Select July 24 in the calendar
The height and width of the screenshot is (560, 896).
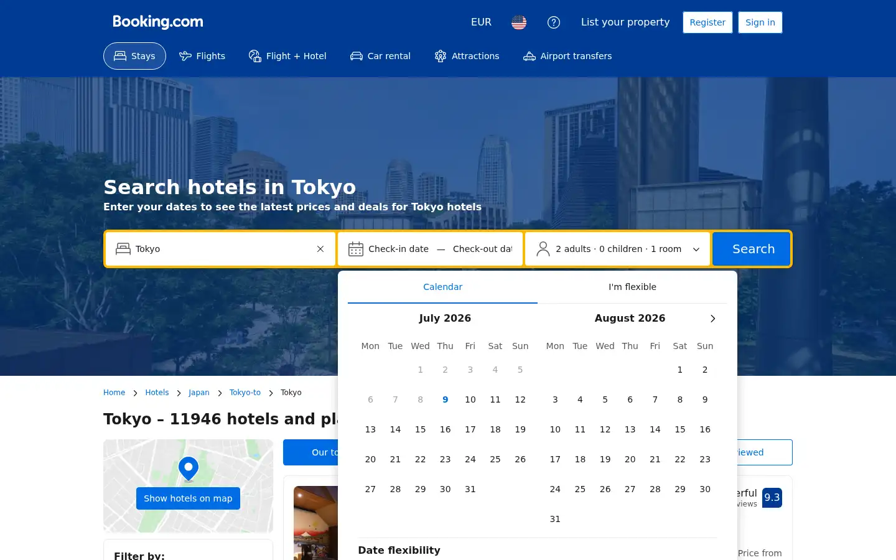click(x=470, y=459)
